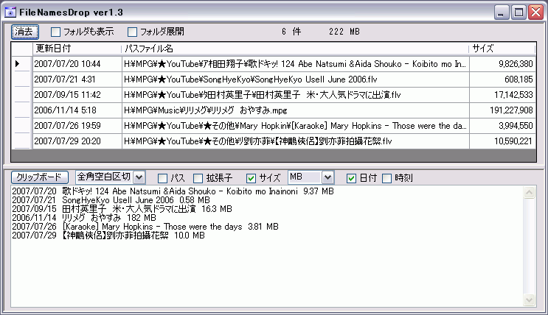Uncheck the 日付 checkbox
The width and height of the screenshot is (548, 315).
click(351, 178)
